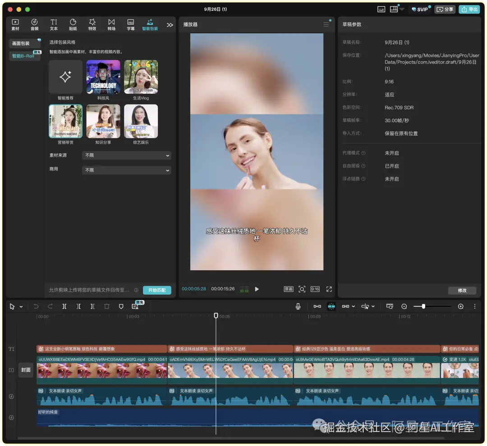Undo the last edit
Screen dimensions: 487x446
pyautogui.click(x=36, y=306)
